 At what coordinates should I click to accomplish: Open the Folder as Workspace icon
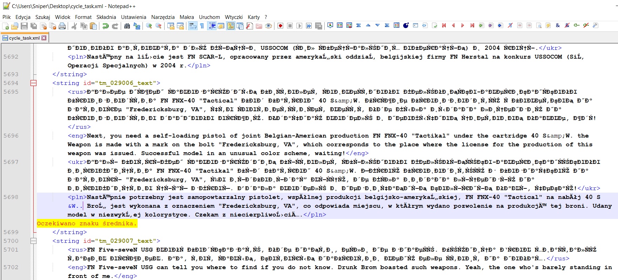(259, 26)
